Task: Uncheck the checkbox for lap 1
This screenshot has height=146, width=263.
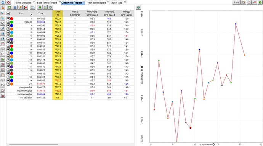Action: (8, 19)
